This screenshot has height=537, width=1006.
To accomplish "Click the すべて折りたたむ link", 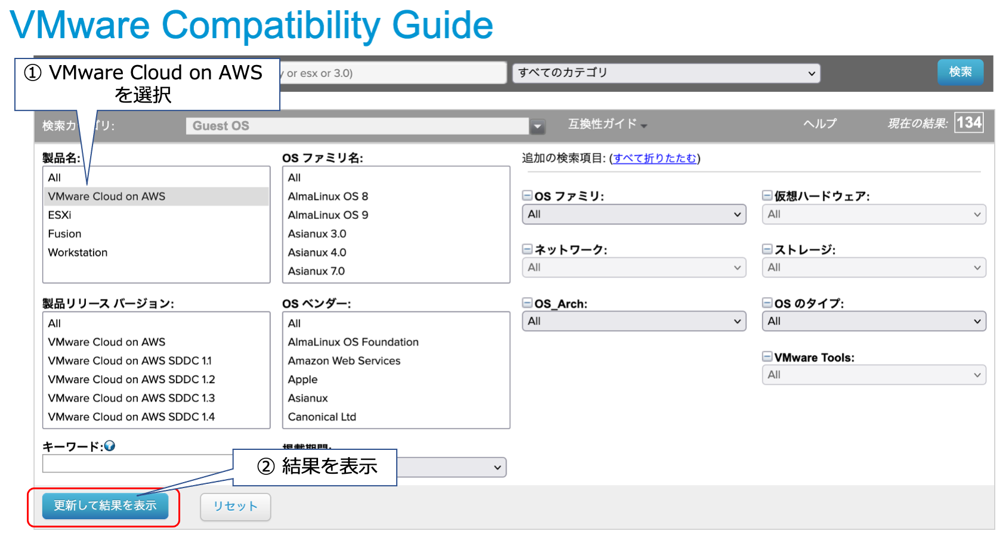I will (x=655, y=158).
